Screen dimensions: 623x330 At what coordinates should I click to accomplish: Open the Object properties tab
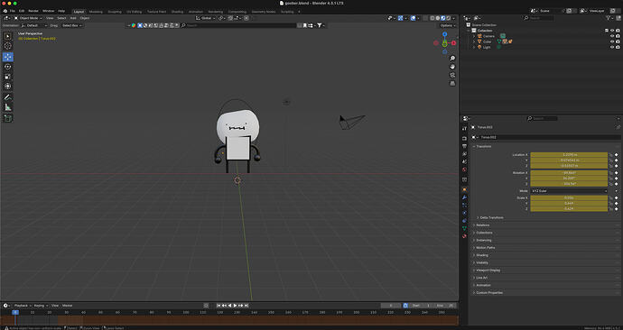coord(464,189)
